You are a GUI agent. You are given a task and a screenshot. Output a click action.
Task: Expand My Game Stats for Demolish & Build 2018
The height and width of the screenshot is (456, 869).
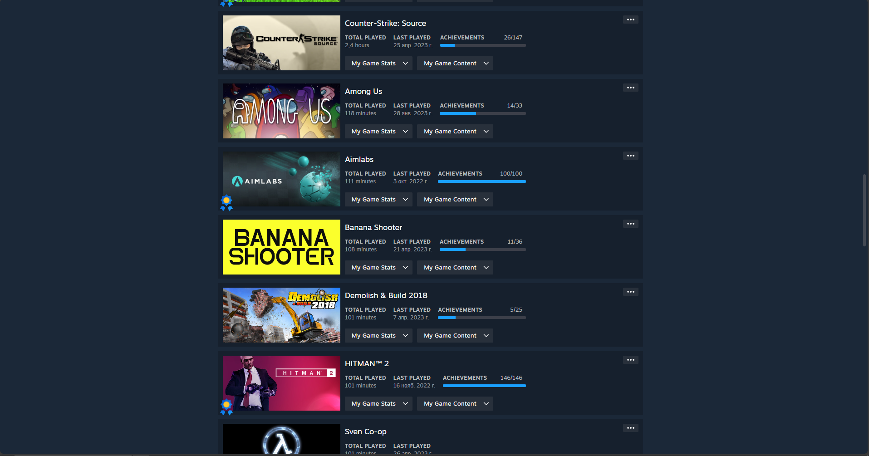pyautogui.click(x=378, y=336)
